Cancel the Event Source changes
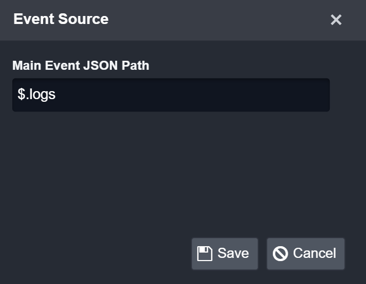Viewport: 366px width, 284px height. [x=305, y=254]
